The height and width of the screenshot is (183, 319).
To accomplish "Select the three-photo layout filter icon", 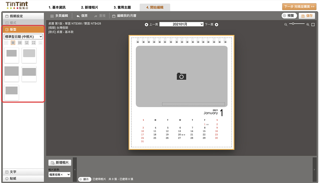I will (x=27, y=43).
